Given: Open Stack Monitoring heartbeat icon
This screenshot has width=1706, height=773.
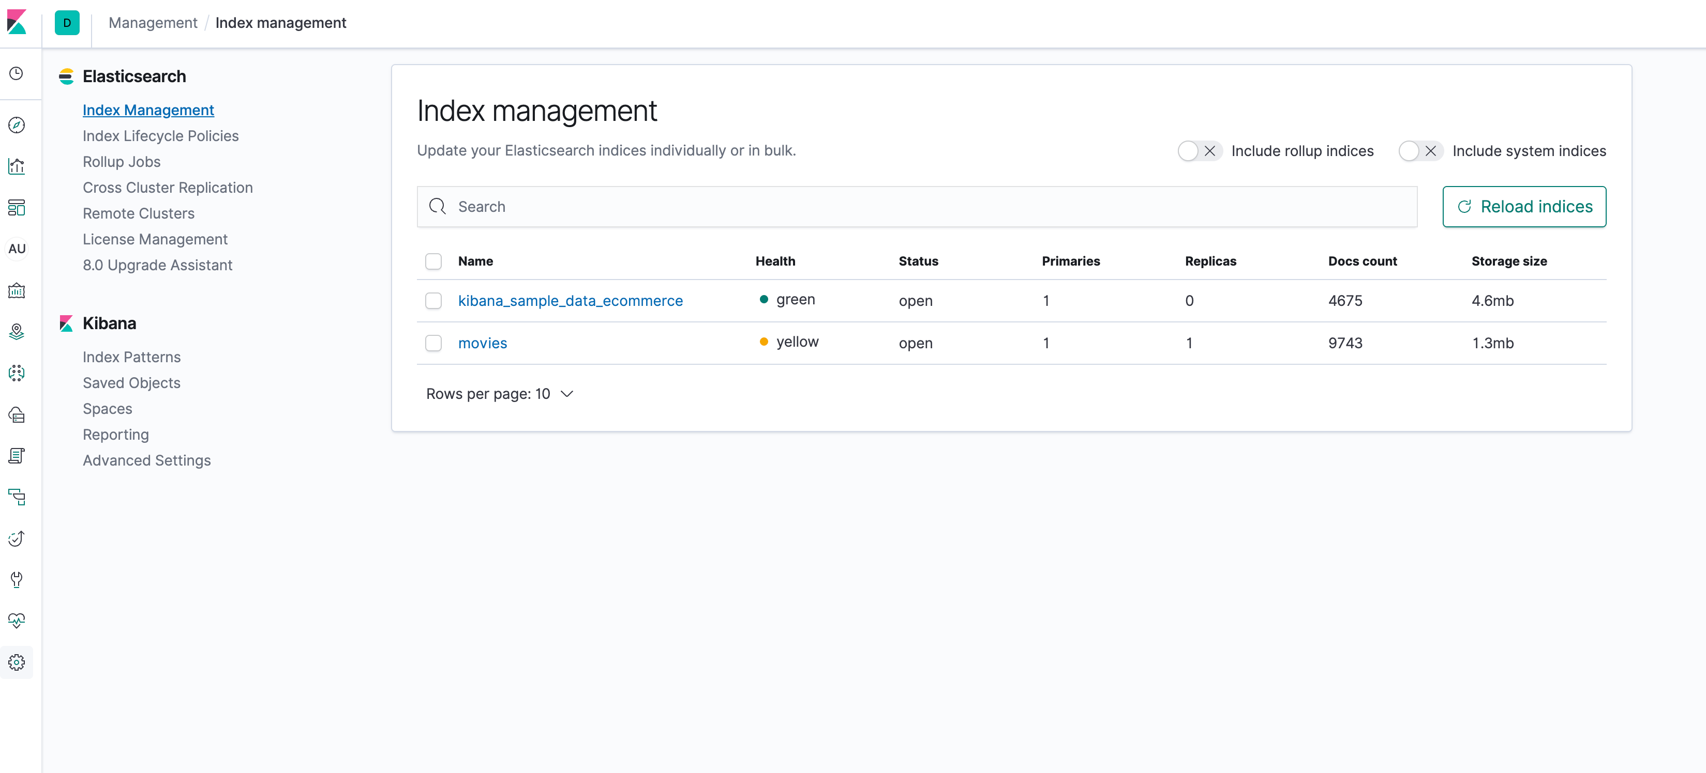Looking at the screenshot, I should coord(17,621).
